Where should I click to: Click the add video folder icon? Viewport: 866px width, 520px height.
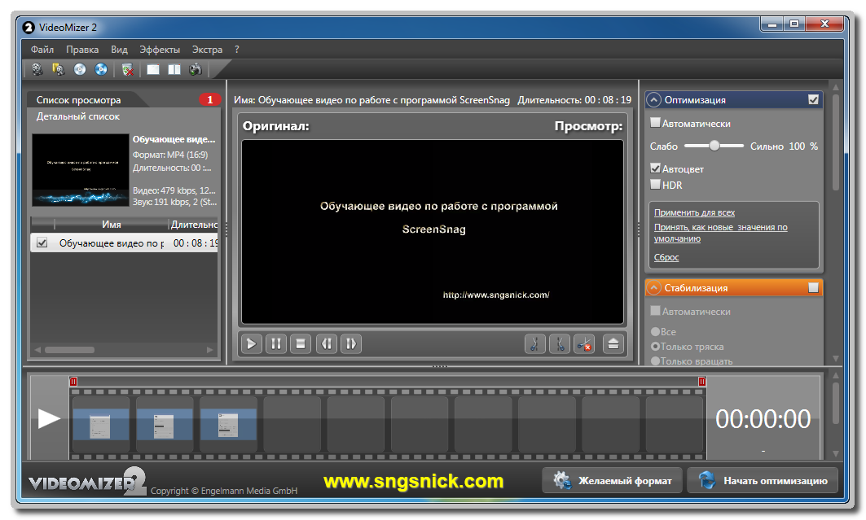tap(58, 69)
